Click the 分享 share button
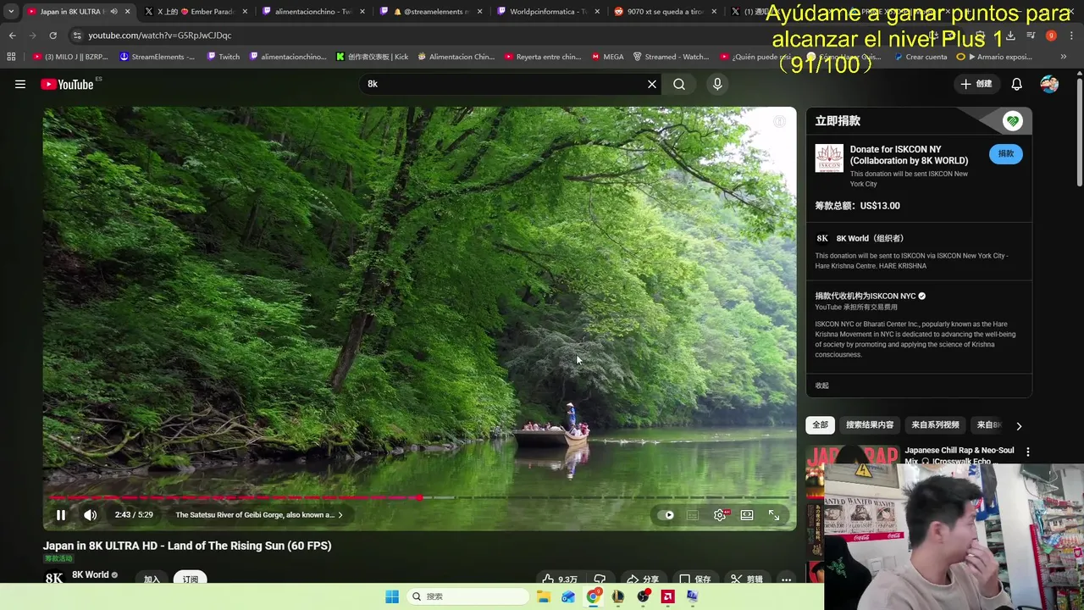The height and width of the screenshot is (610, 1084). (642, 579)
